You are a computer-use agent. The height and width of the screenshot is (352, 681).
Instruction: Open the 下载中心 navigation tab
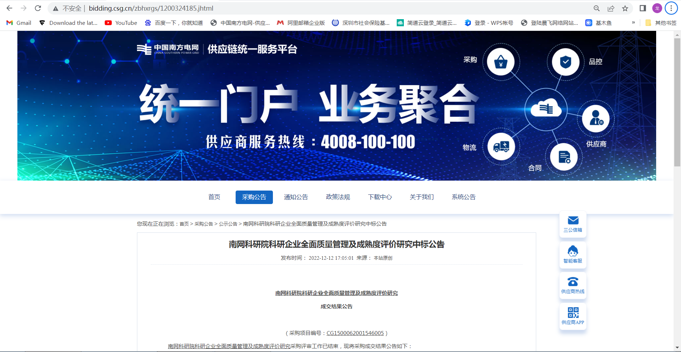(380, 197)
